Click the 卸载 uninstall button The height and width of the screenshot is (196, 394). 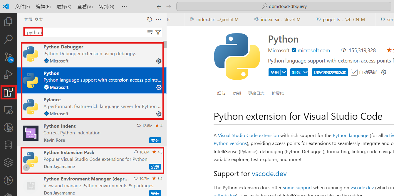[296, 72]
